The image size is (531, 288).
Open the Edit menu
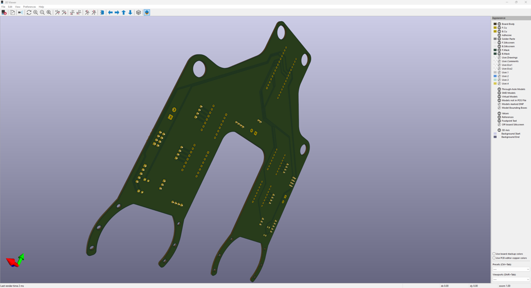(x=10, y=7)
